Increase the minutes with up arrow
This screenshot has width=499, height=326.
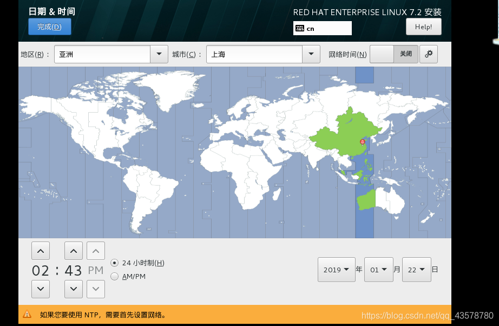pos(74,251)
